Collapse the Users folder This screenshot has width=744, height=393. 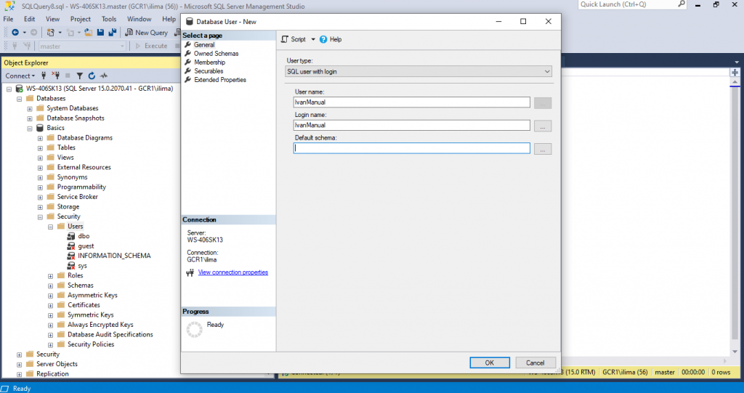pyautogui.click(x=51, y=227)
